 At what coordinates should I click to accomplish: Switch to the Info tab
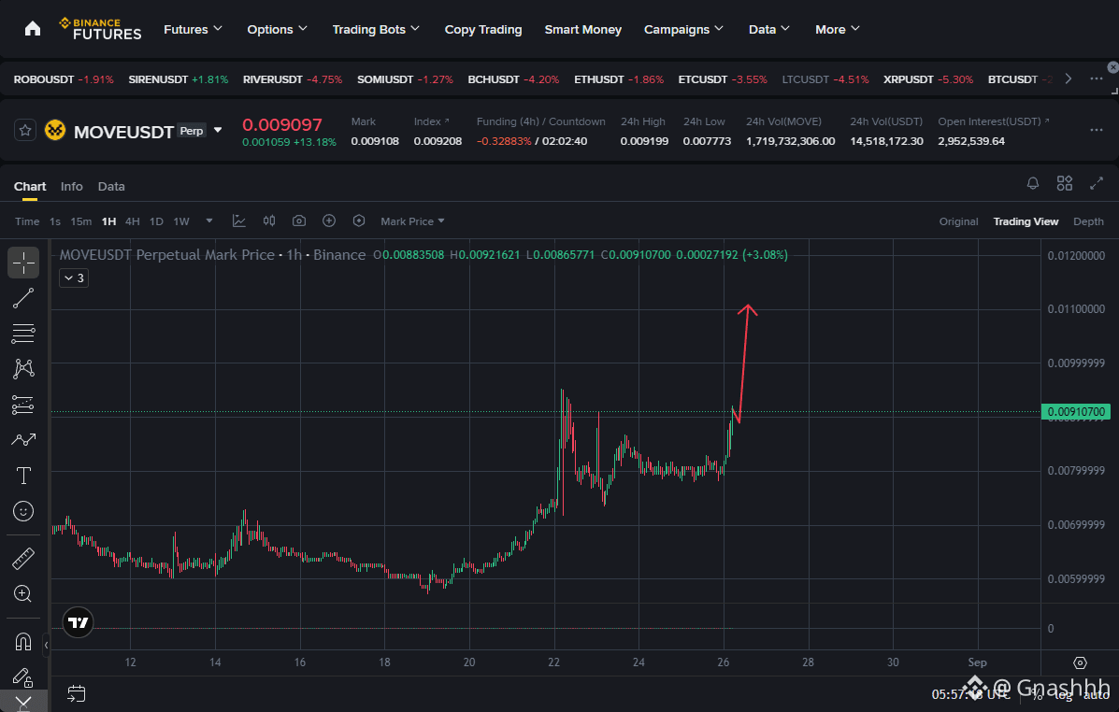71,186
